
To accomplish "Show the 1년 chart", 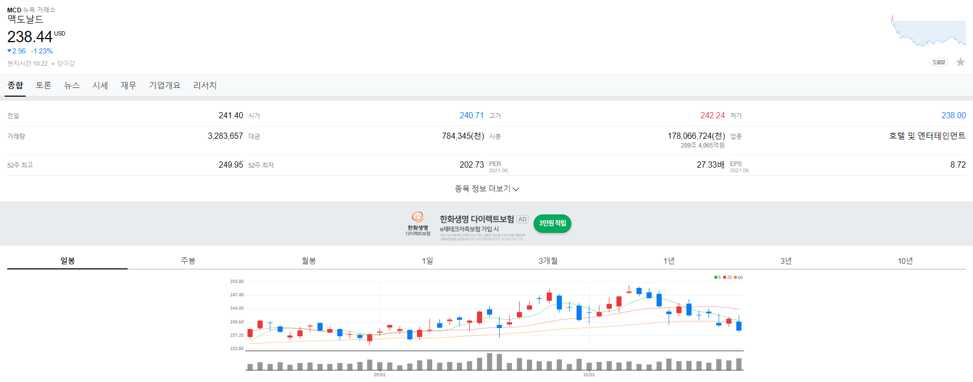I will click(x=668, y=261).
